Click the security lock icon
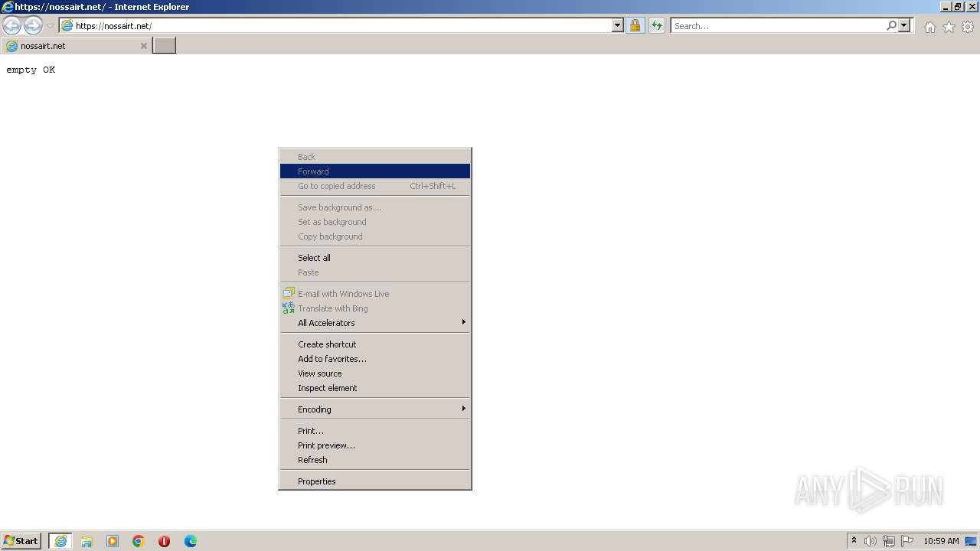The width and height of the screenshot is (980, 551). (635, 26)
